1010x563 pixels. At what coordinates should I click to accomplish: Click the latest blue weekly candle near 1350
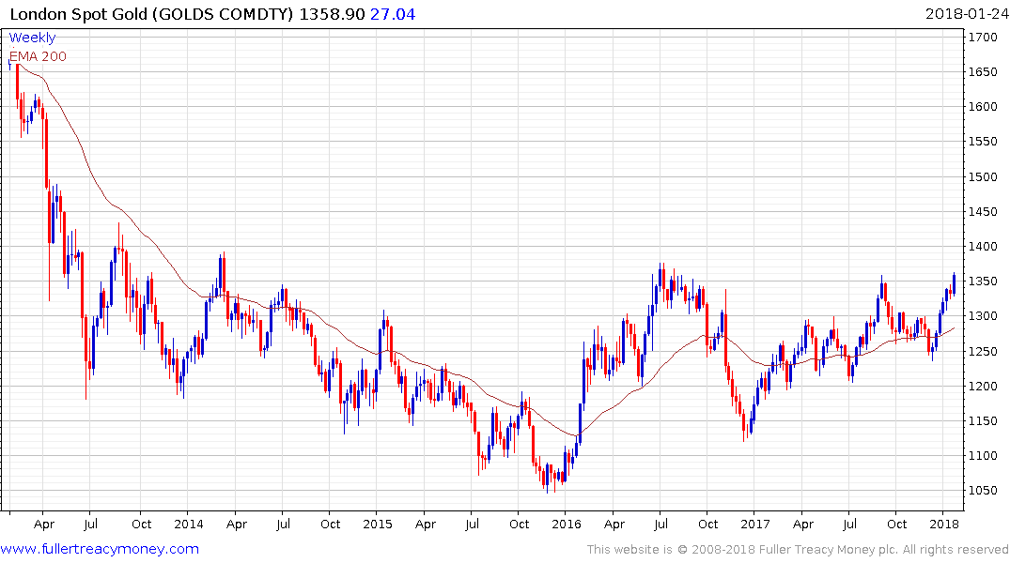coord(954,283)
